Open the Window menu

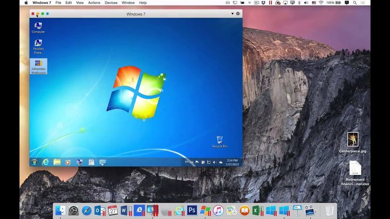coord(128,3)
